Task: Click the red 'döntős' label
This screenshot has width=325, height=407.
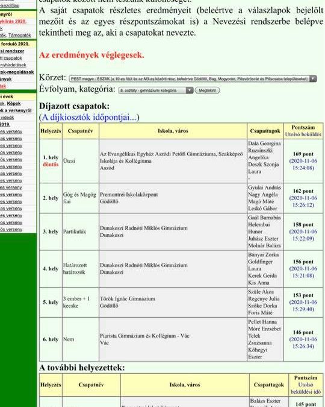Action: coord(51,164)
